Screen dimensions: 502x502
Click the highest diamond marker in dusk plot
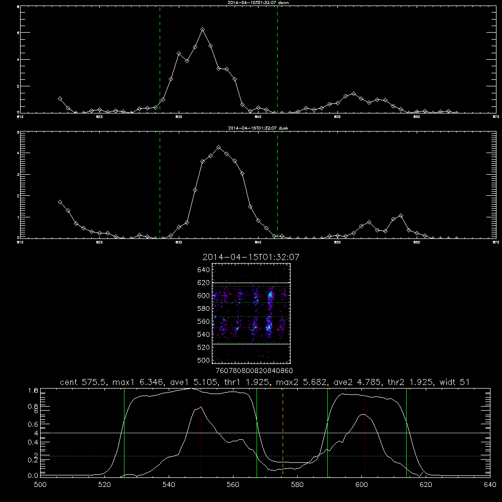pos(219,148)
